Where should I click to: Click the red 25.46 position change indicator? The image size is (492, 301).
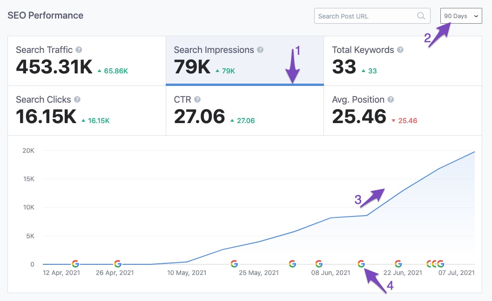point(404,121)
